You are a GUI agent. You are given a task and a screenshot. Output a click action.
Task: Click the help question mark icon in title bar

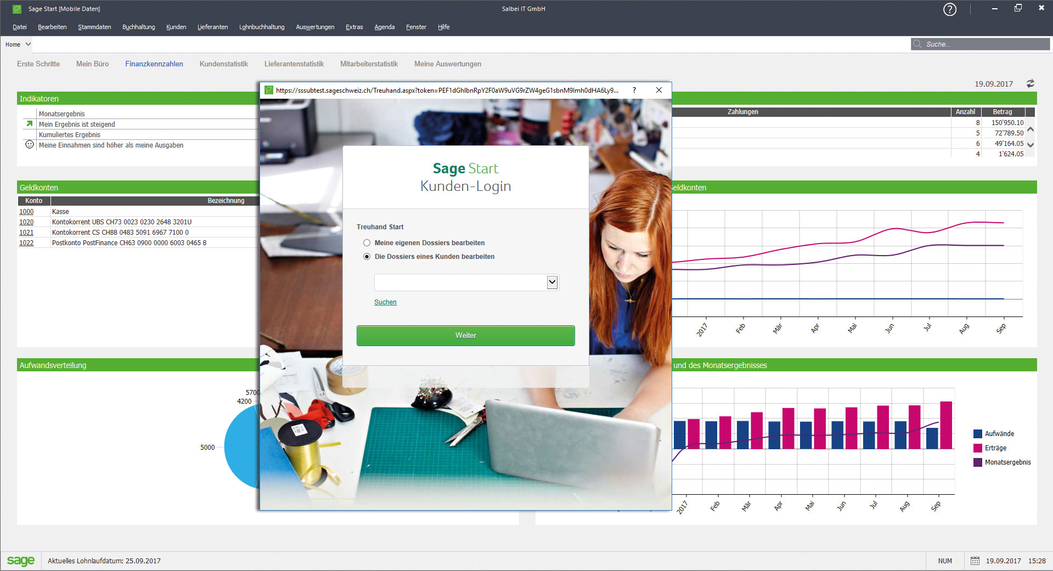[949, 9]
